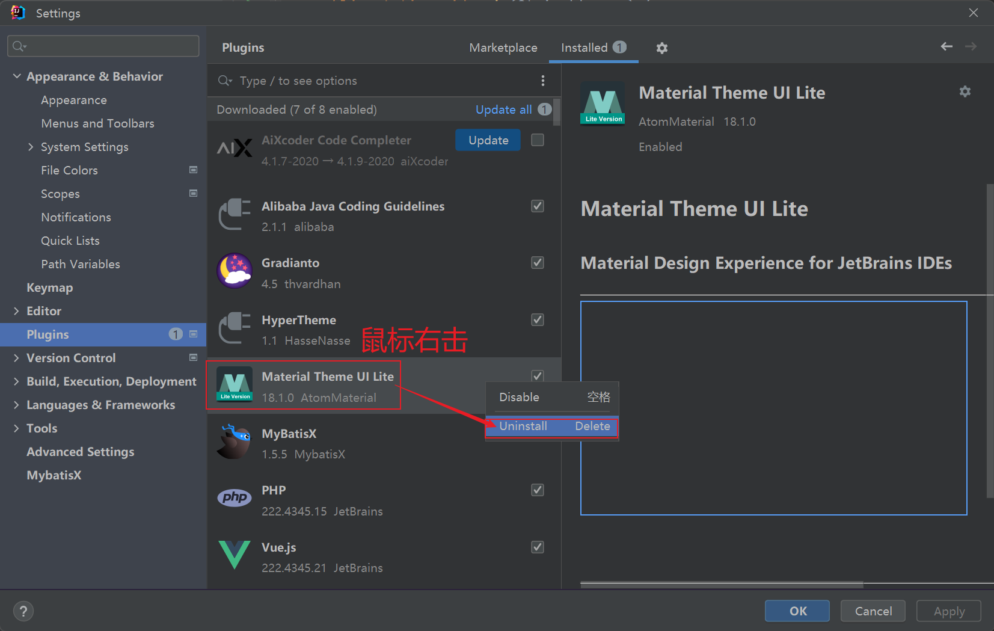The image size is (994, 631).
Task: Click the settings search magnifier icon
Action: (x=19, y=46)
